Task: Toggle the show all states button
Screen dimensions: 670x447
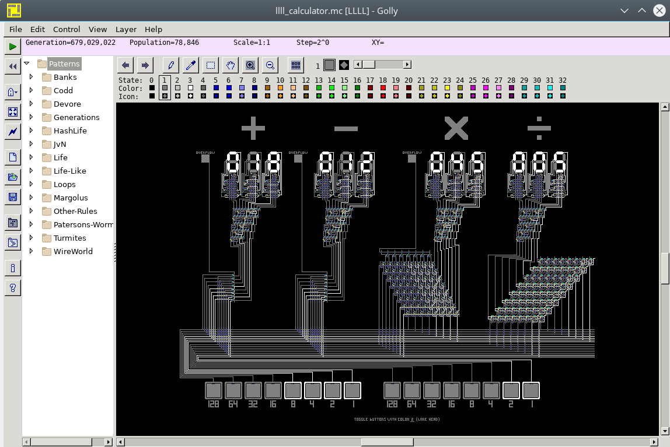Action: coord(296,65)
